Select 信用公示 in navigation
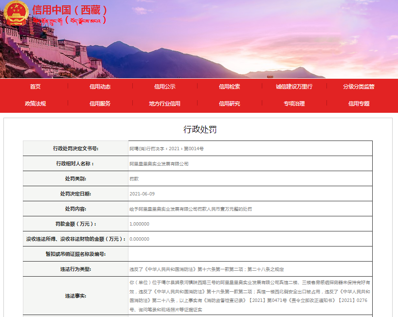398x317 pixels. [165, 87]
